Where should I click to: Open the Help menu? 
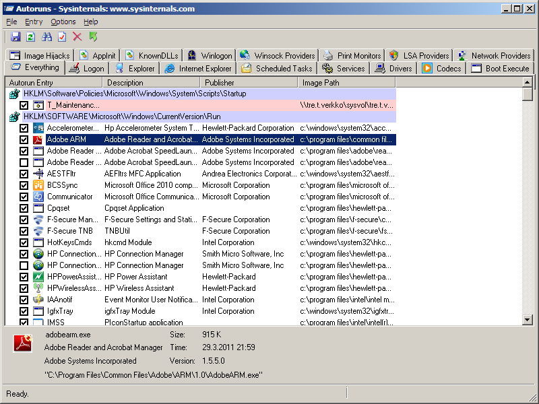tap(91, 22)
